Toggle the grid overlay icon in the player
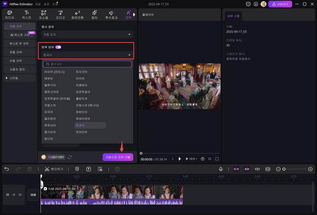The height and width of the screenshot is (215, 317). [x=210, y=159]
